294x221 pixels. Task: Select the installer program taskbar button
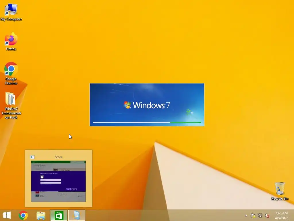(x=76, y=215)
